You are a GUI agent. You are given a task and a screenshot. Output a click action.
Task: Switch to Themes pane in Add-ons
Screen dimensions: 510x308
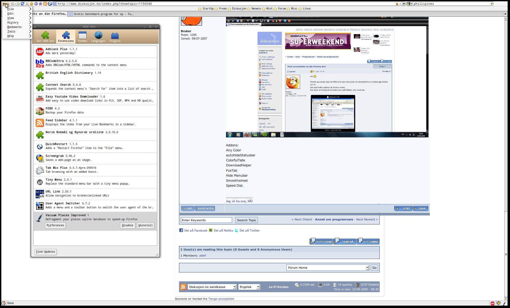click(x=82, y=37)
